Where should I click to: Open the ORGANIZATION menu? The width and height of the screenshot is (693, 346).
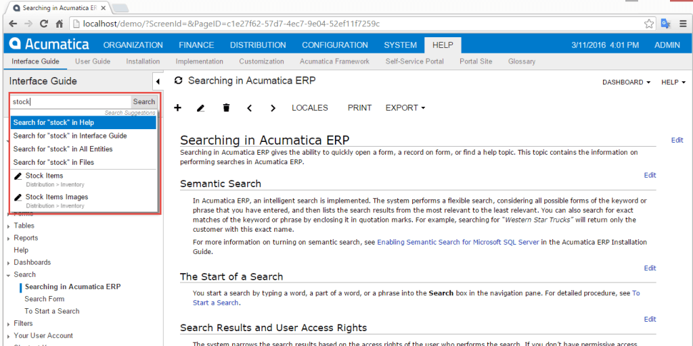tap(133, 45)
